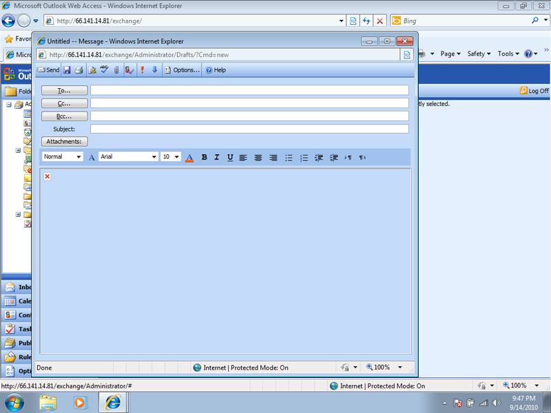Open the Arial font name dropdown

click(128, 157)
